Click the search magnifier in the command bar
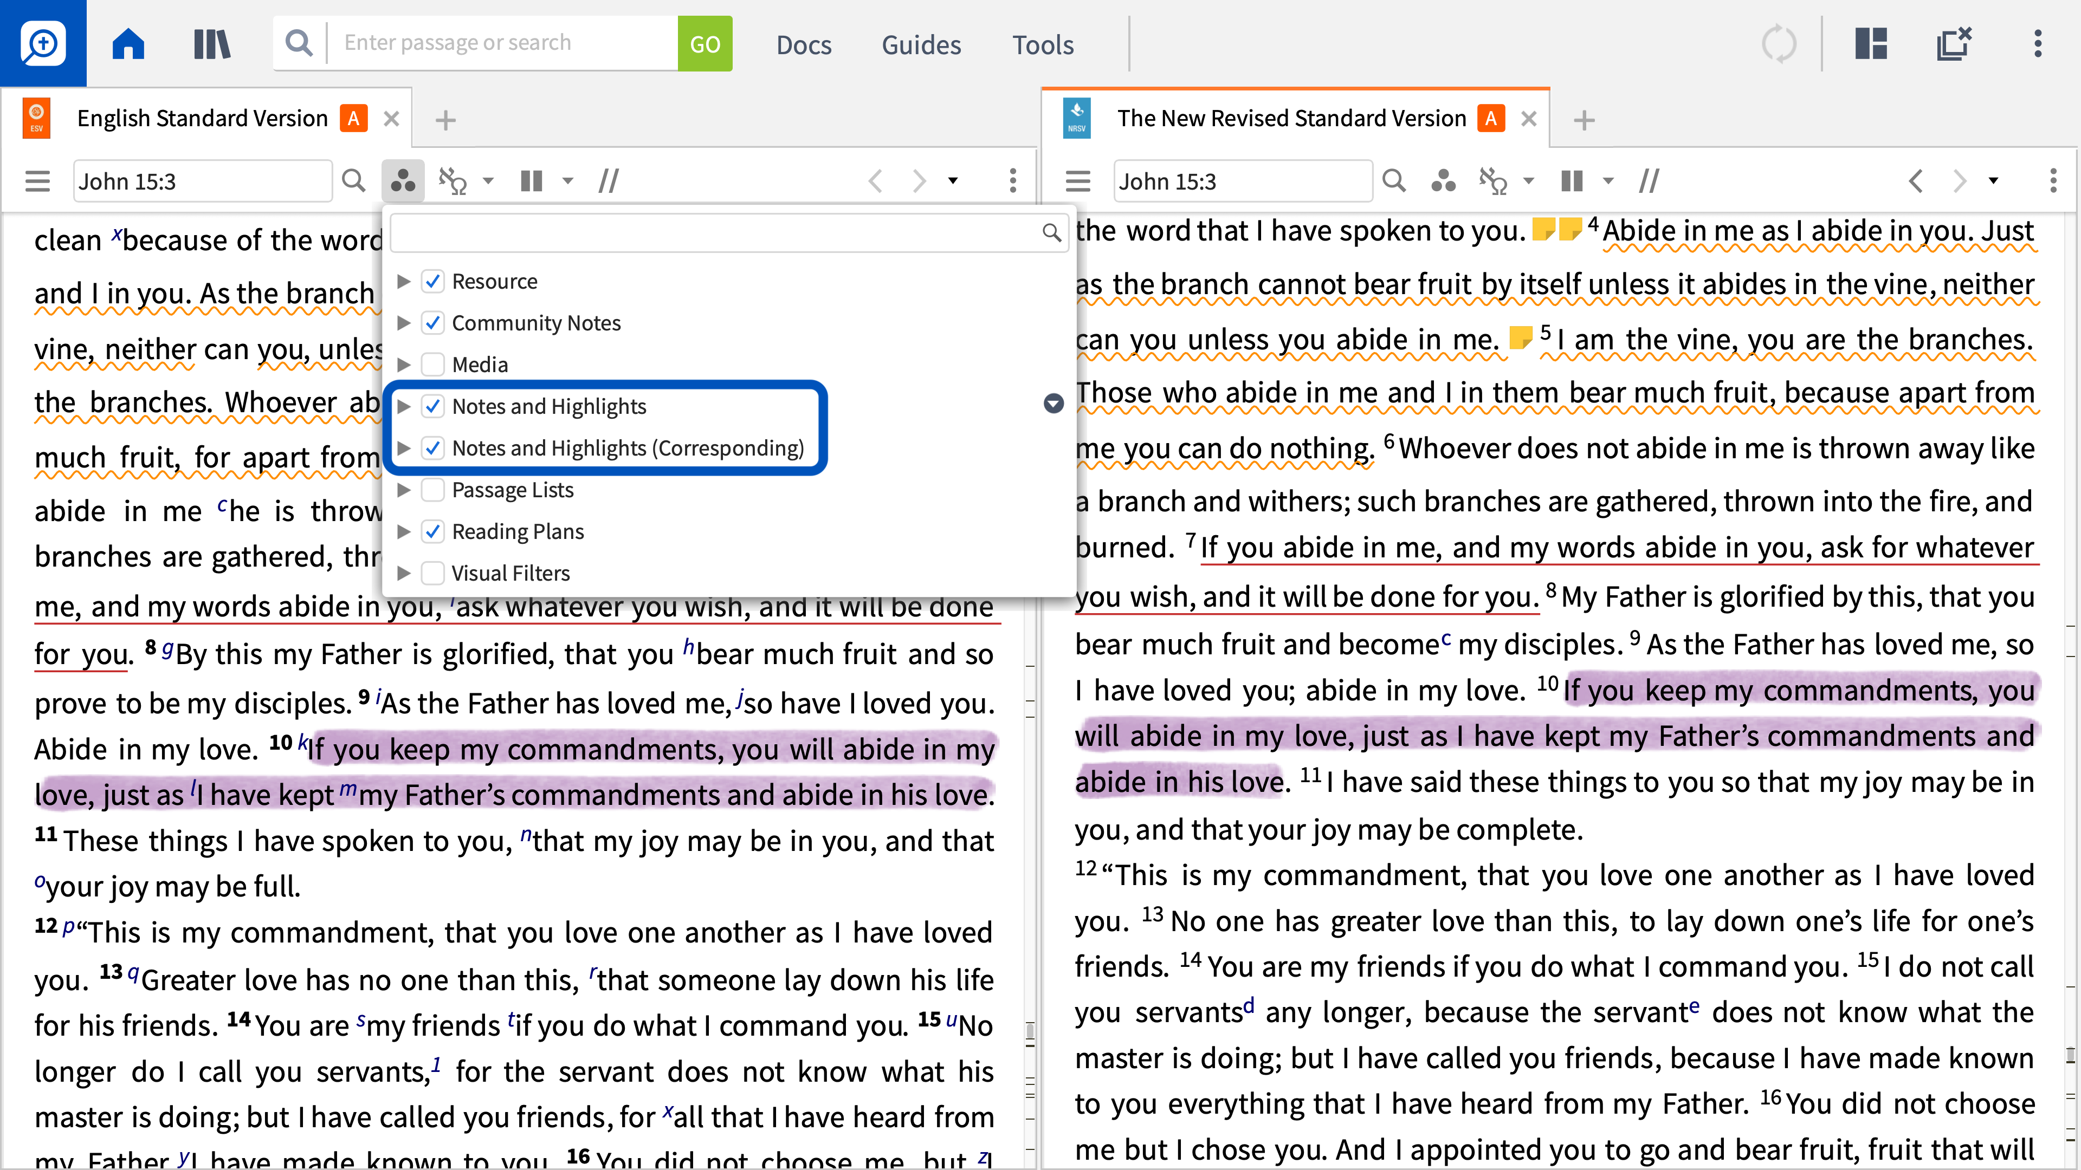 tap(299, 43)
